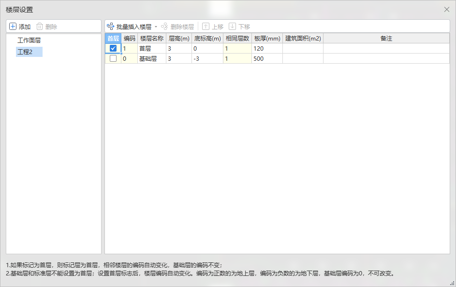This screenshot has height=287, width=456.
Task: Select 工程2 in the project list
Action: pyautogui.click(x=25, y=52)
